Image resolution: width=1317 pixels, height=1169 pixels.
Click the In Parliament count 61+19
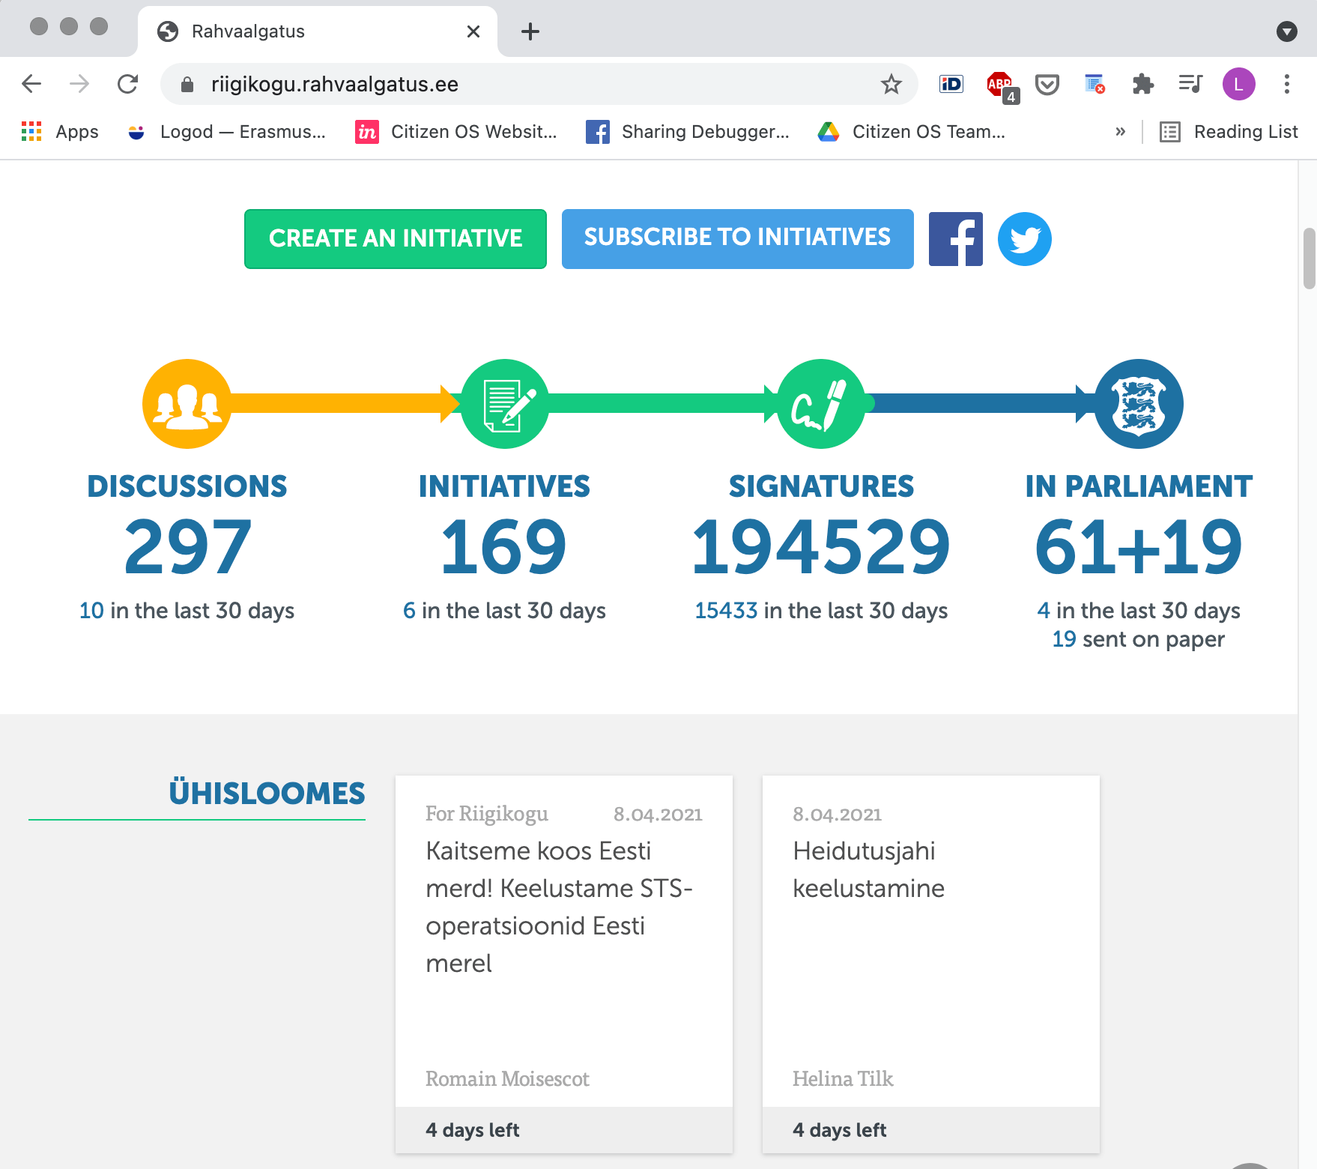coord(1139,548)
